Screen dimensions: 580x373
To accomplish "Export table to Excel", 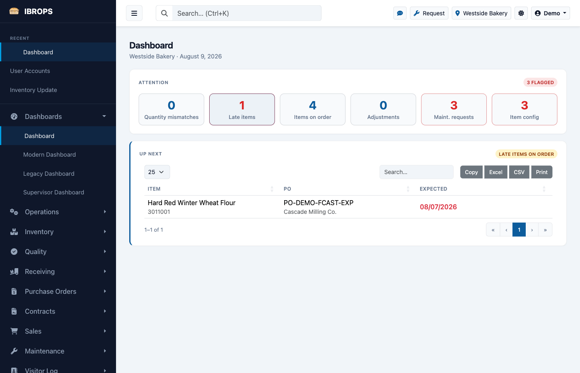I will [x=496, y=172].
